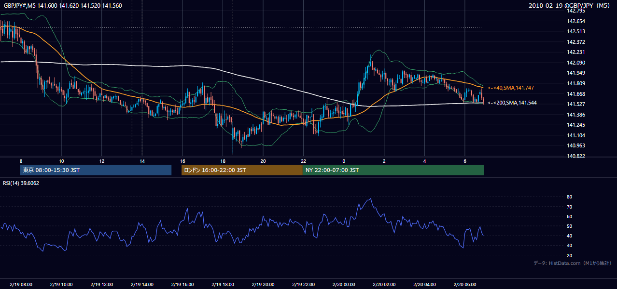
Task: Click RSI scale value 50
Action: 569,226
